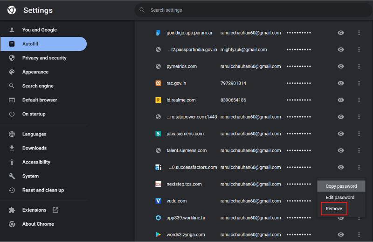
Task: Open Privacy and security settings
Action: pyautogui.click(x=44, y=58)
